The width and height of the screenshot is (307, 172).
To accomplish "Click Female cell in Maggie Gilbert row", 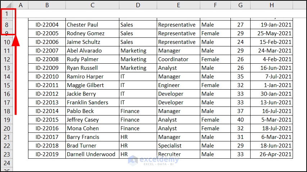I will coord(215,85).
